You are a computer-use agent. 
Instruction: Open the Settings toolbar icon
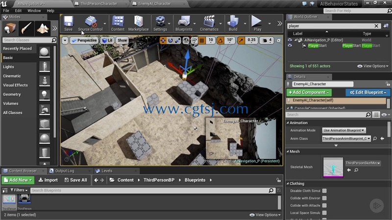click(x=160, y=23)
